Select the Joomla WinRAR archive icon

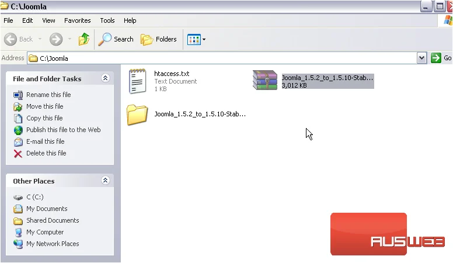[265, 80]
